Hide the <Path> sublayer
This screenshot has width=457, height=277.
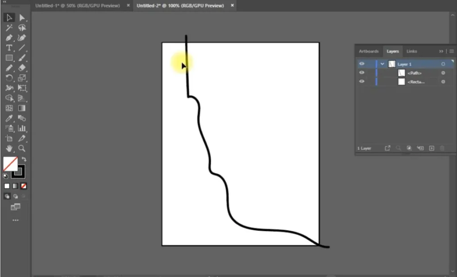361,73
